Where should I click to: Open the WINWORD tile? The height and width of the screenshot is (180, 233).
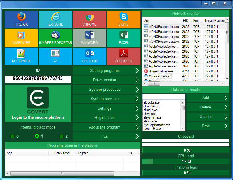pos(90,38)
